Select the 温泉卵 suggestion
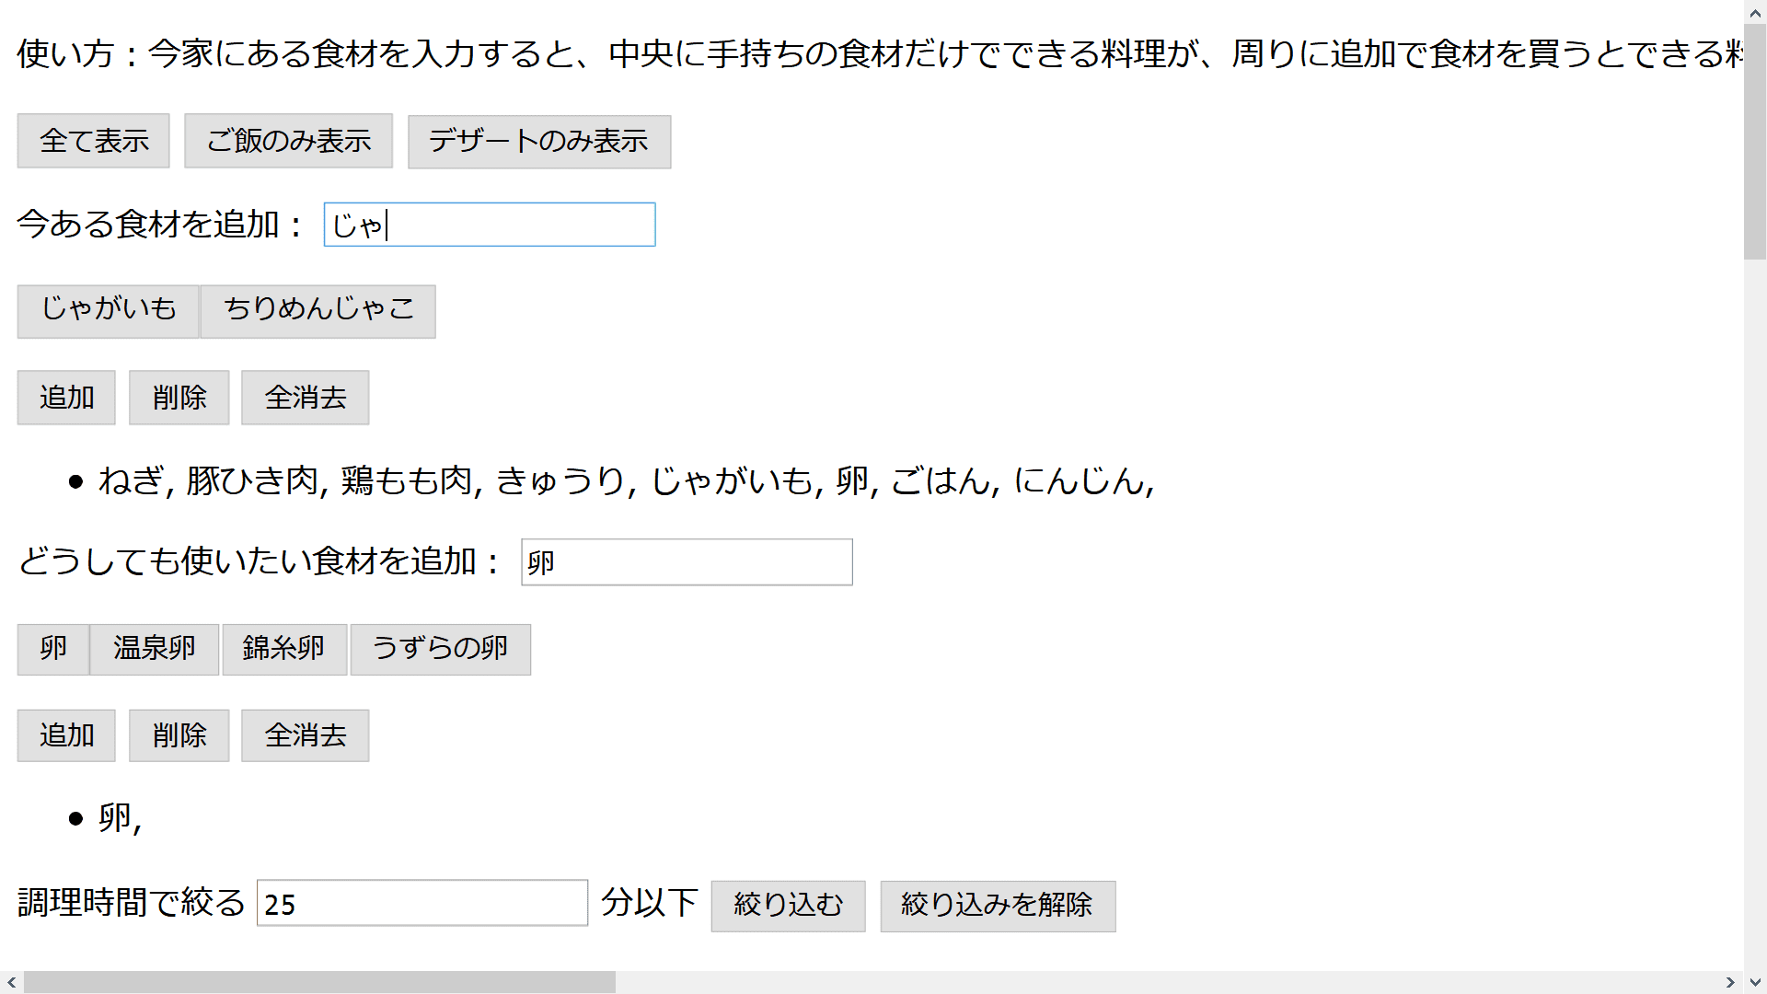Image resolution: width=1767 pixels, height=994 pixels. pyautogui.click(x=154, y=649)
